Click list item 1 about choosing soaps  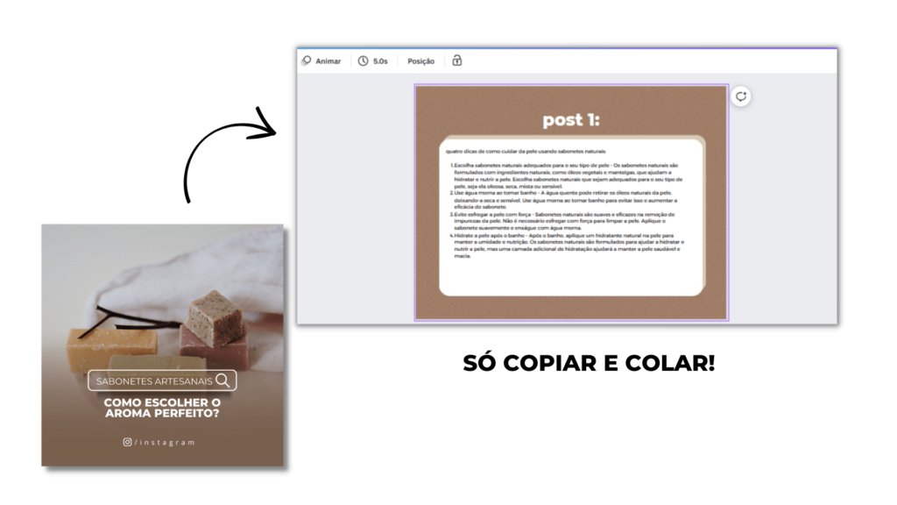pyautogui.click(x=568, y=177)
